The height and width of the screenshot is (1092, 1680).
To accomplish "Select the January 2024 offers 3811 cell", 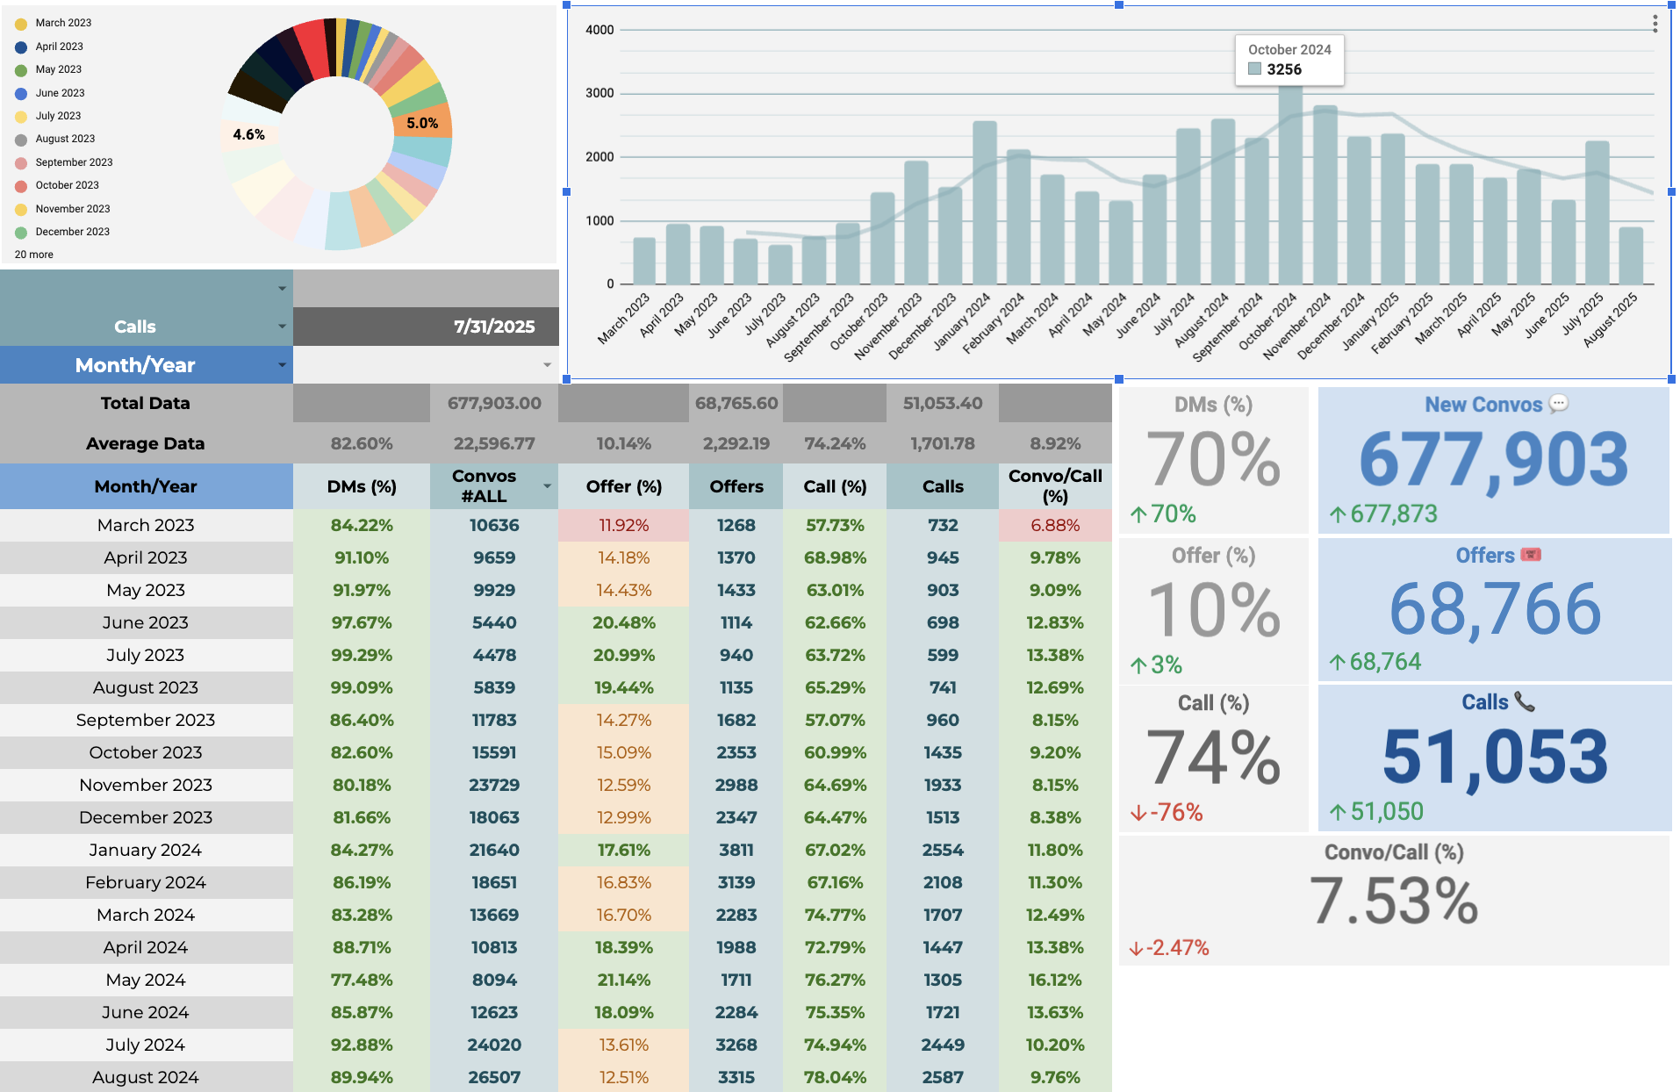I will click(x=736, y=850).
